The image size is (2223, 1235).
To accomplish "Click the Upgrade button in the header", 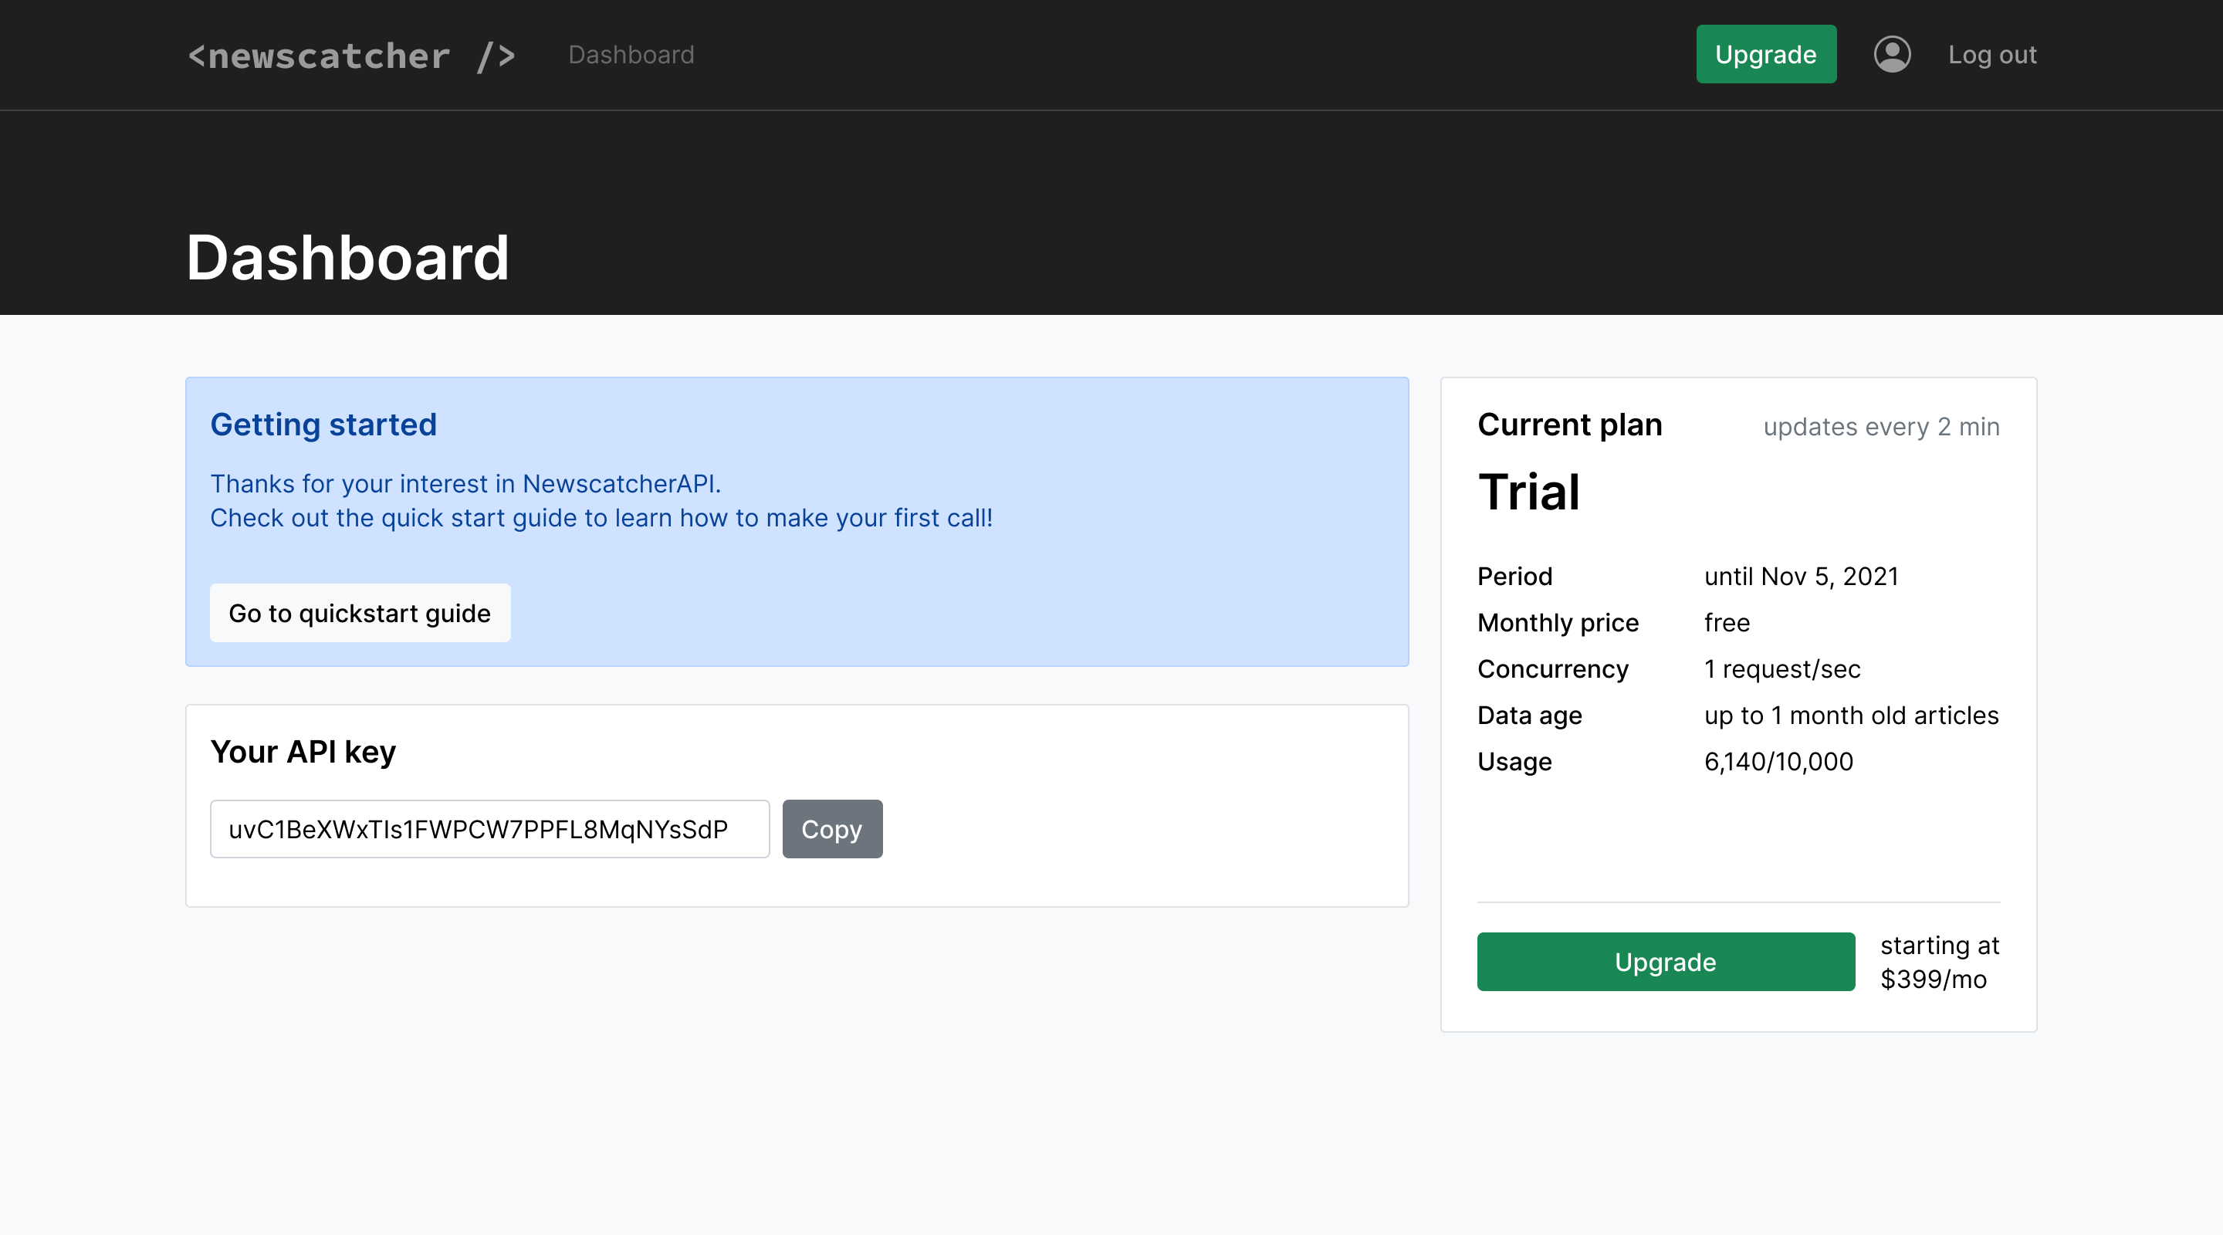I will tap(1765, 54).
